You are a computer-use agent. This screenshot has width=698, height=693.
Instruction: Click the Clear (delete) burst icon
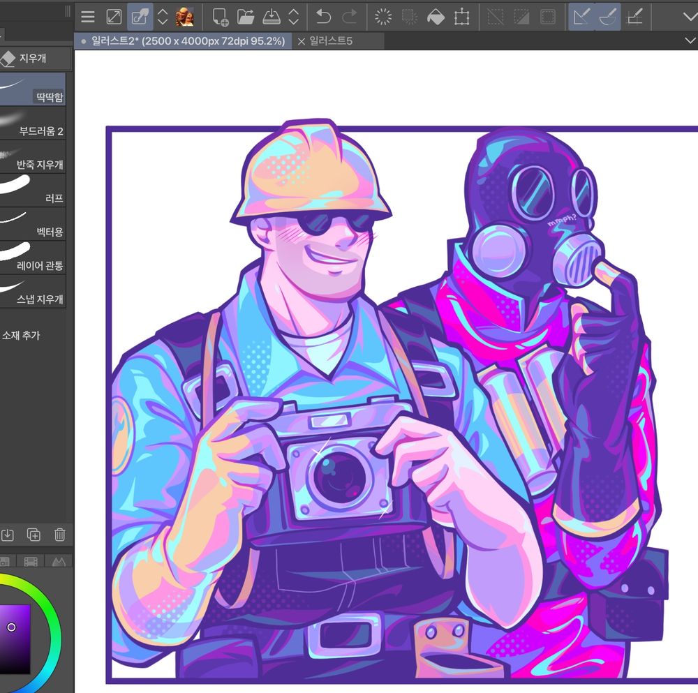click(383, 17)
